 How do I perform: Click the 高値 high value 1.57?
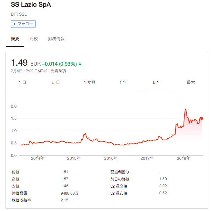pos(64,179)
